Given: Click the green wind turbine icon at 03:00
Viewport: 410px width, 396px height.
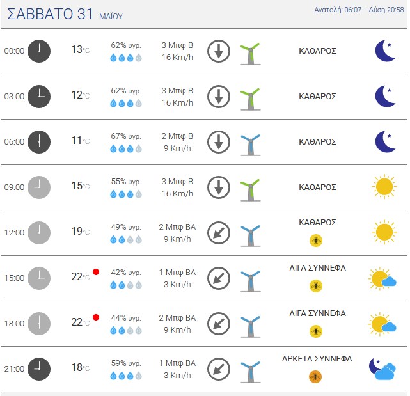Looking at the screenshot, I should (251, 99).
